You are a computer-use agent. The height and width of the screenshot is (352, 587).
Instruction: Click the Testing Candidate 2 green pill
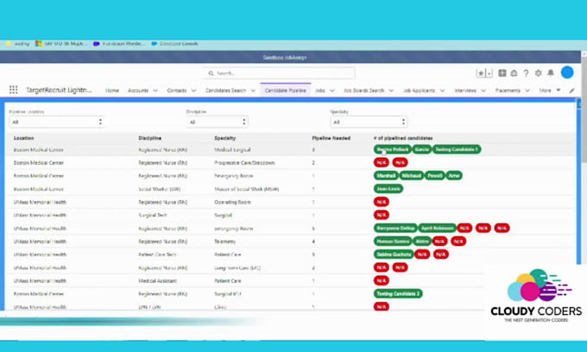coord(398,293)
